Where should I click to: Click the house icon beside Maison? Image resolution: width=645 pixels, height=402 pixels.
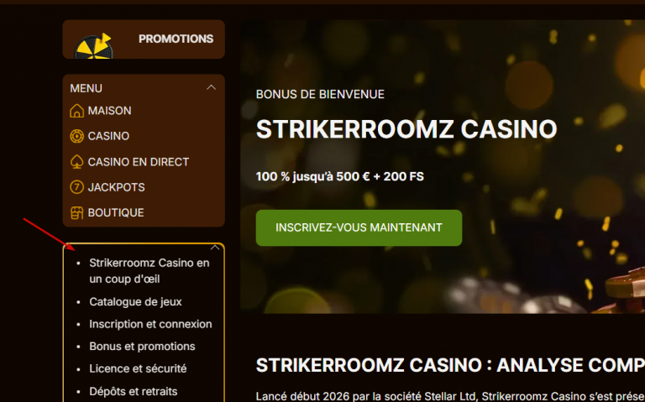(77, 111)
